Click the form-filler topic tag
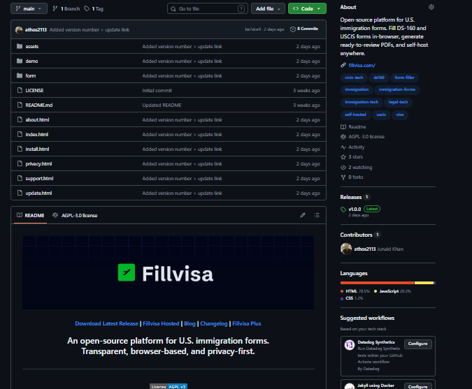 click(405, 78)
